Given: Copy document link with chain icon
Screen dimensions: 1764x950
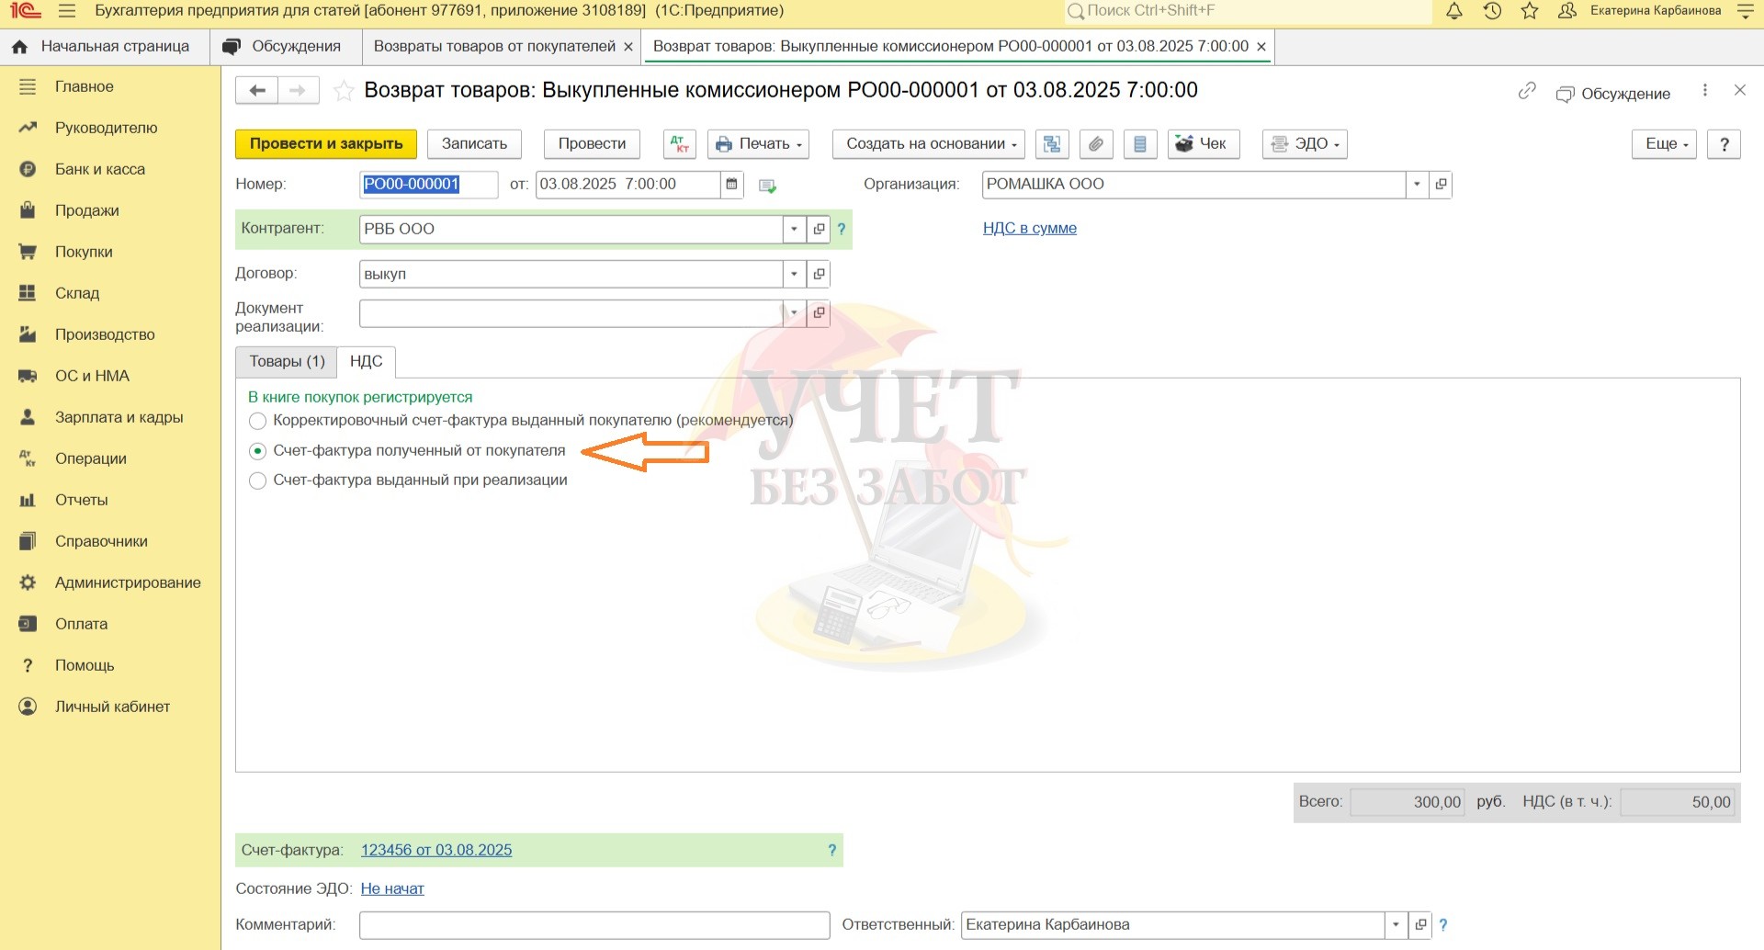Looking at the screenshot, I should (x=1527, y=91).
